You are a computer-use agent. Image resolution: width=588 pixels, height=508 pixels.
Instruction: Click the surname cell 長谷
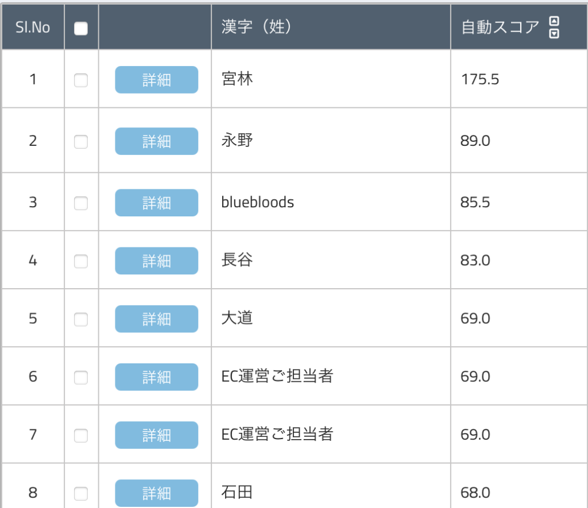(237, 261)
